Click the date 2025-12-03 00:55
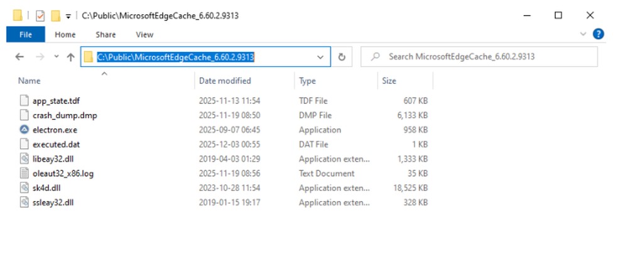 (229, 145)
